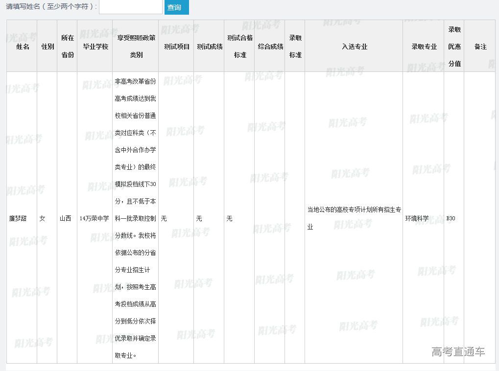This screenshot has height=371, width=499.
Task: Click the 备注 column header
Action: pyautogui.click(x=480, y=46)
